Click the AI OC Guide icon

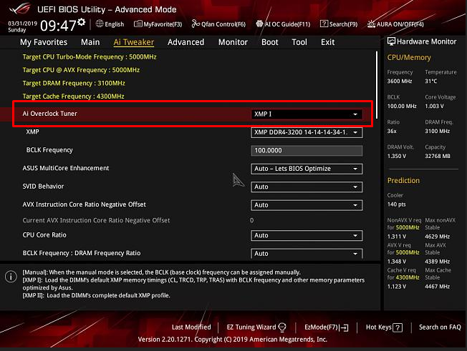coord(259,24)
